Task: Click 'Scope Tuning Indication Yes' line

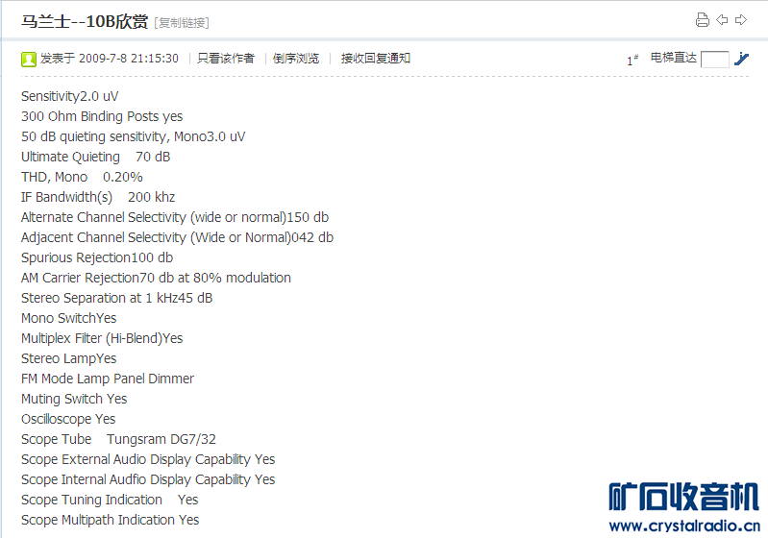Action: [110, 500]
